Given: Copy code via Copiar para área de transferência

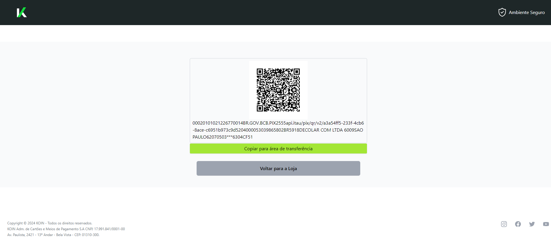Looking at the screenshot, I should coord(278,149).
